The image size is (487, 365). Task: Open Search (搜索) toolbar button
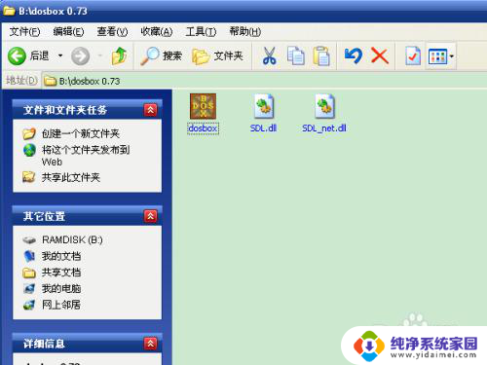(162, 55)
